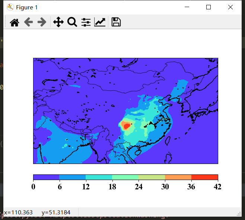The width and height of the screenshot is (245, 220).
Task: Click the cyan 12-18 colorbar segment
Action: (x=99, y=177)
